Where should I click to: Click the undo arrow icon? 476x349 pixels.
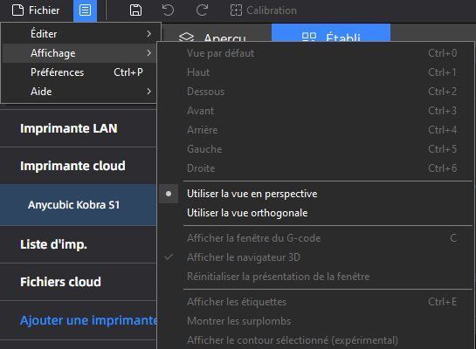(168, 10)
